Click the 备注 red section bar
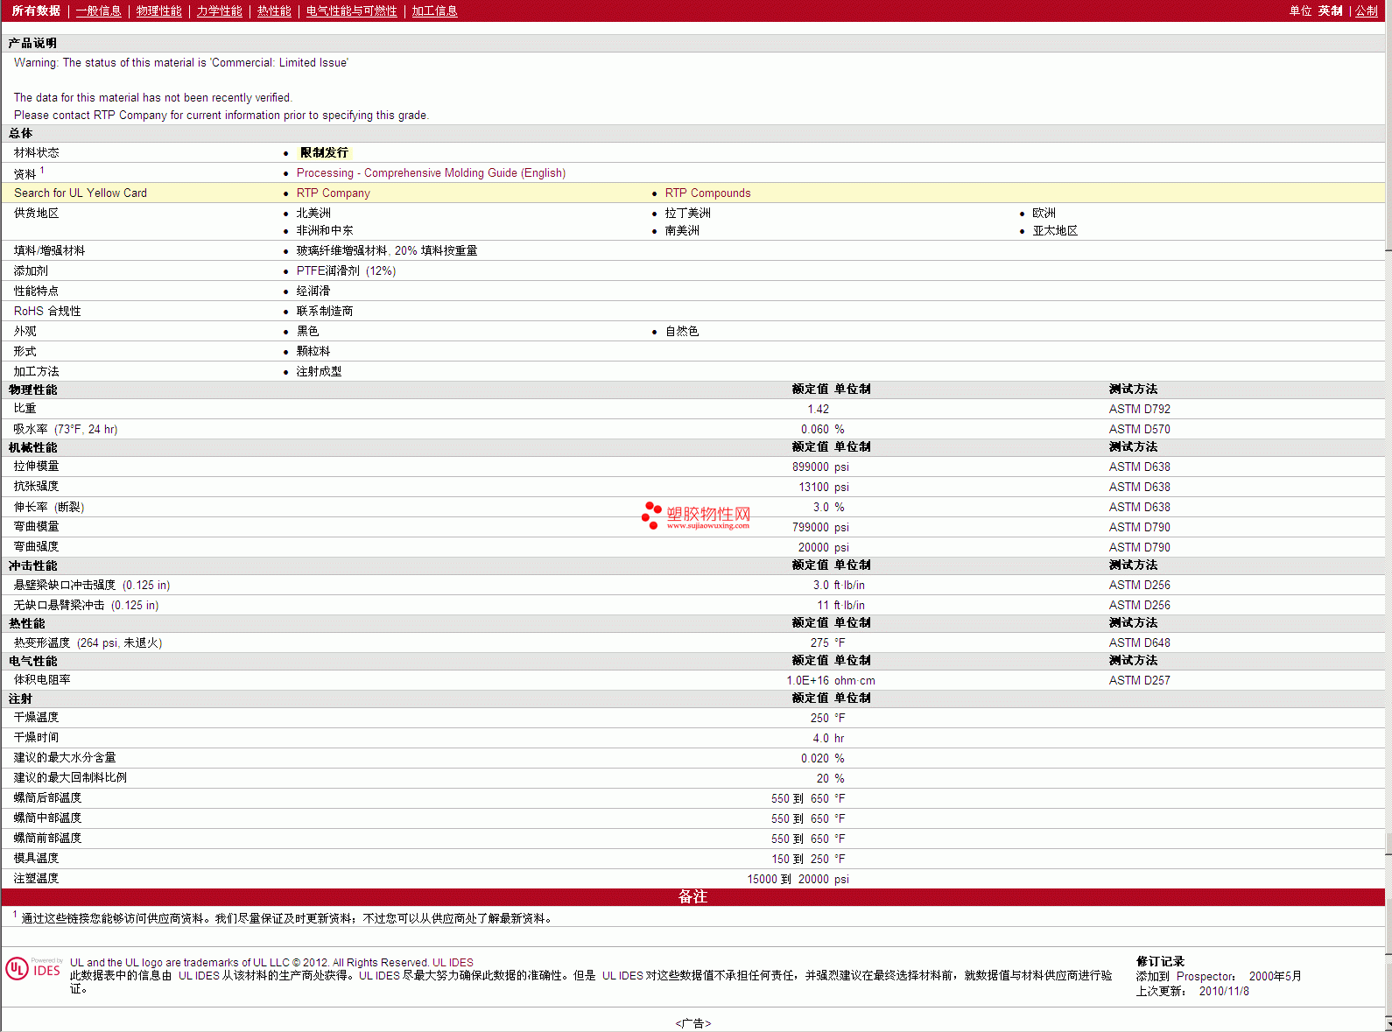 coord(692,897)
